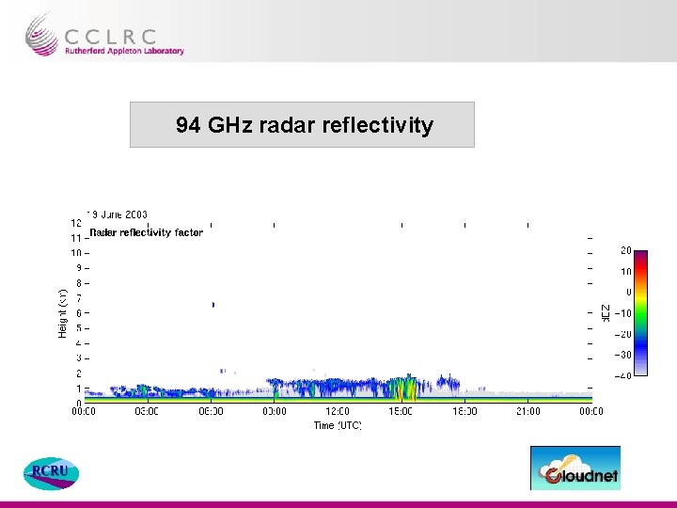Click the 'CCLRC' heading text
This screenshot has height=508, width=677.
tap(111, 37)
